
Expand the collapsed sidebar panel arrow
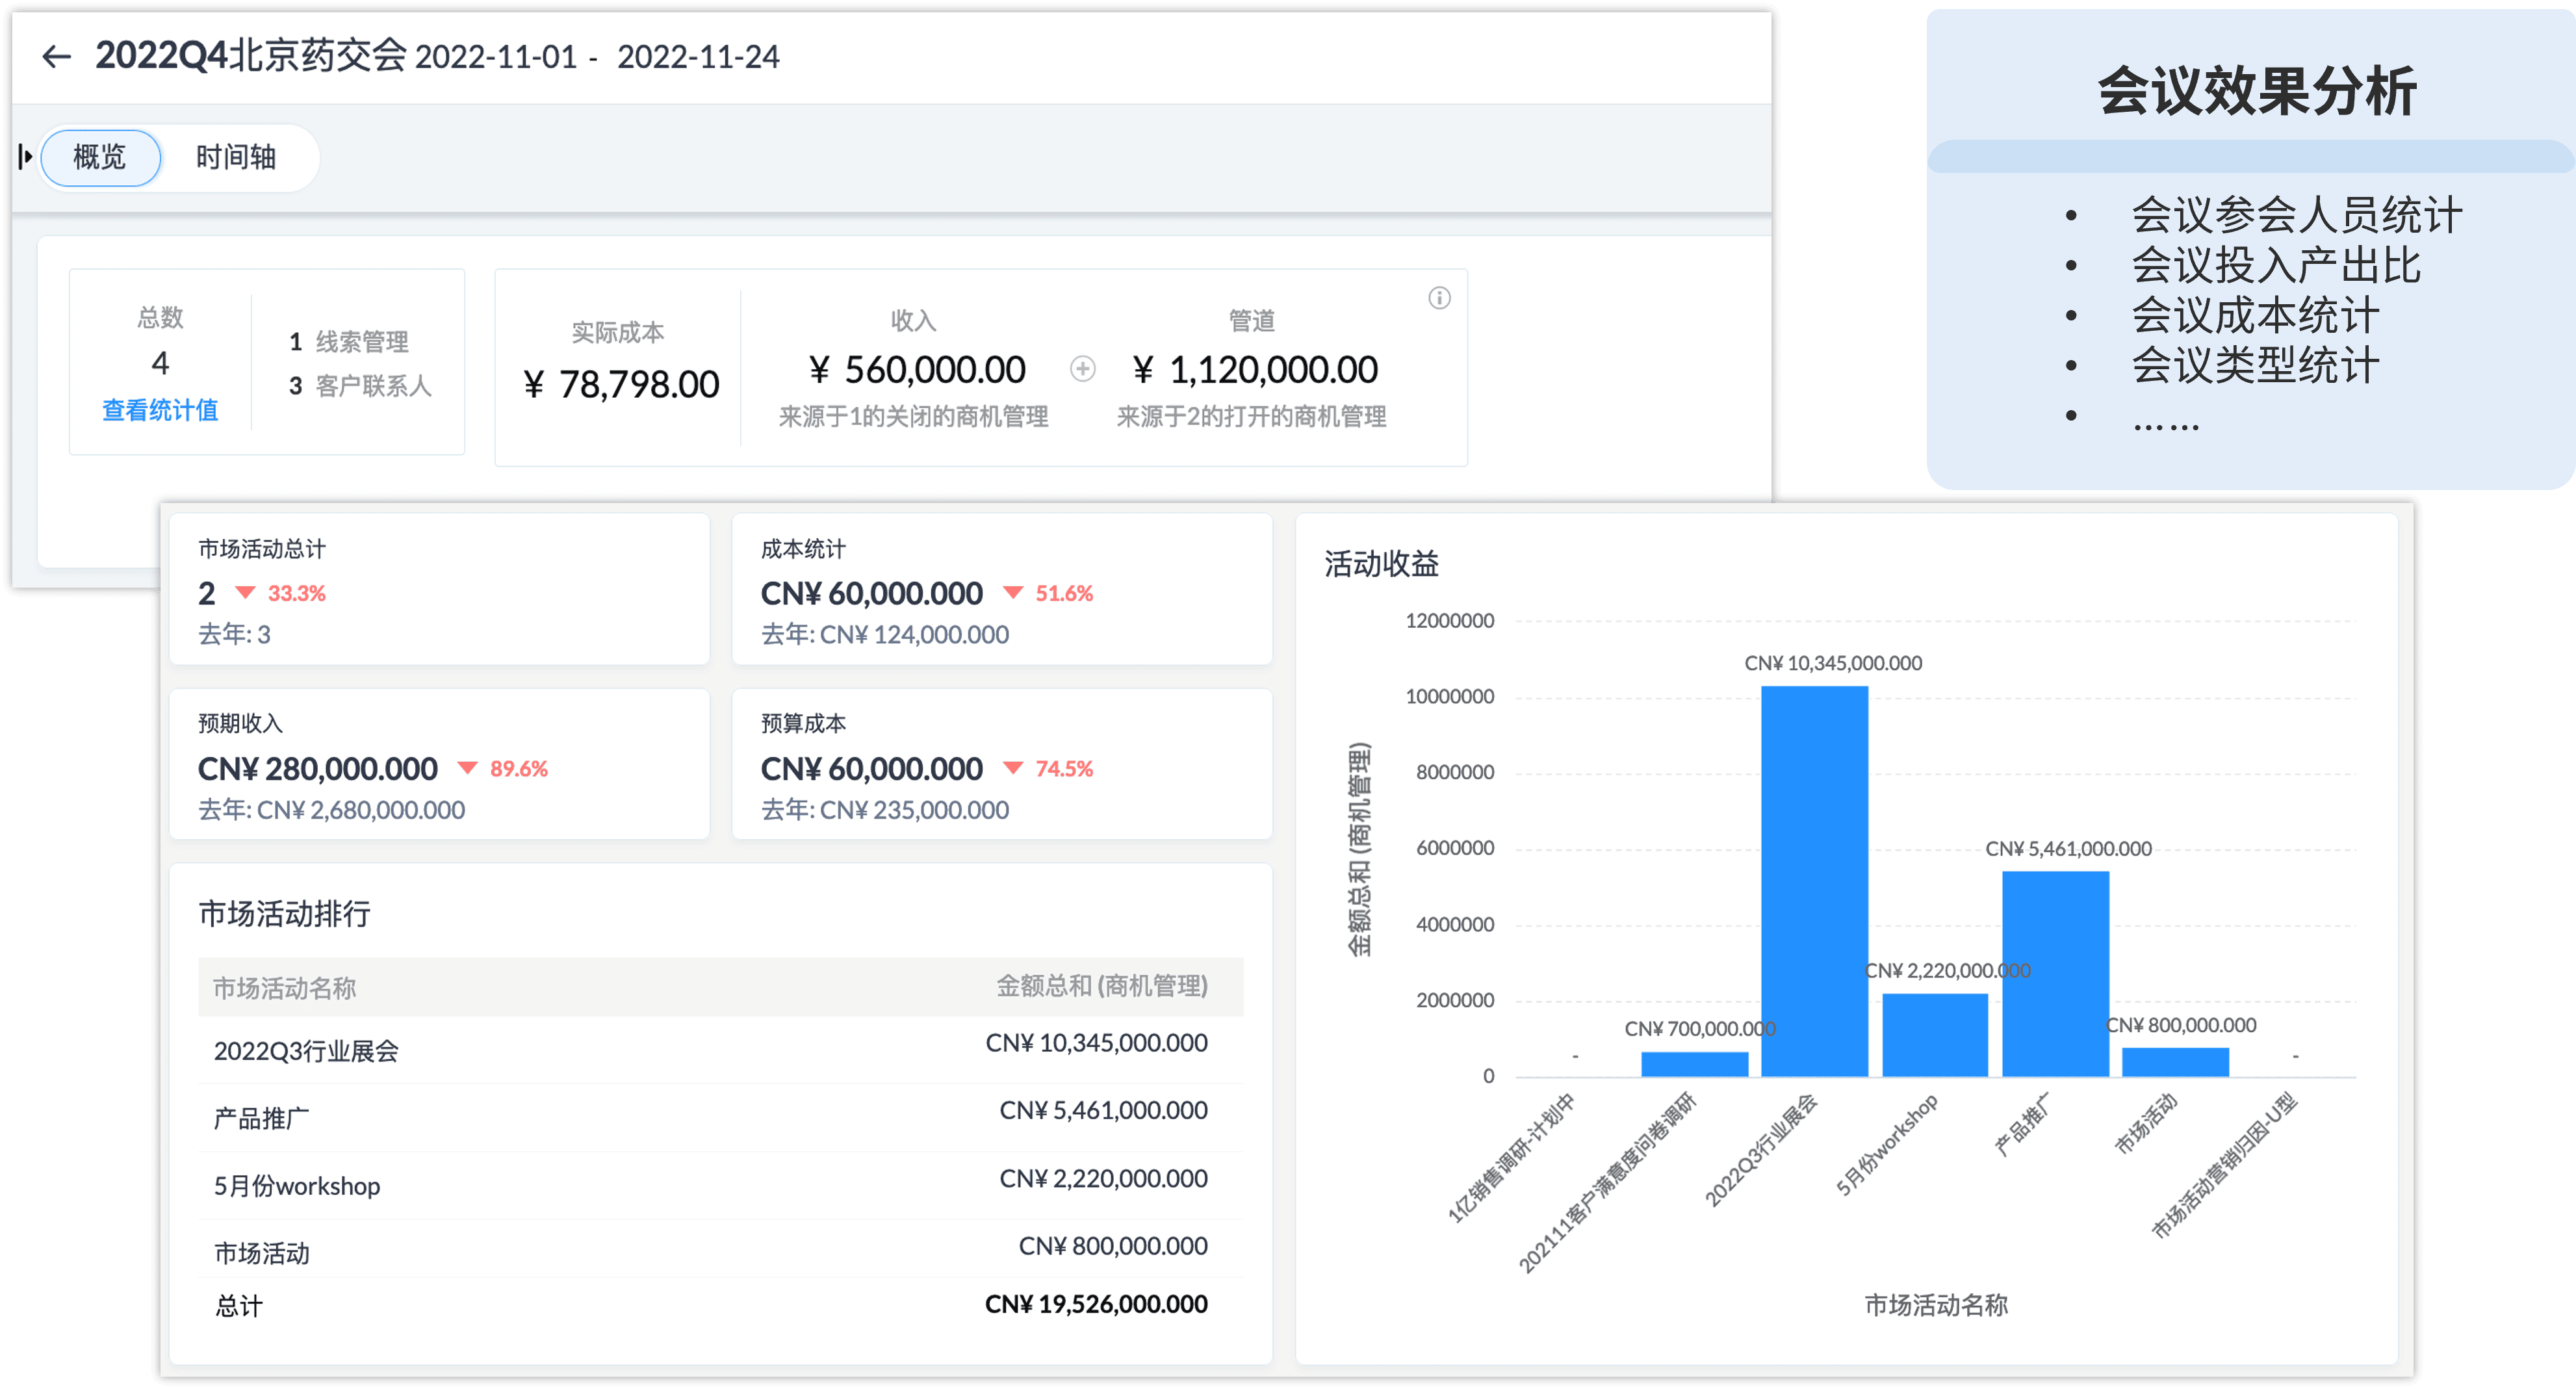pyautogui.click(x=25, y=157)
